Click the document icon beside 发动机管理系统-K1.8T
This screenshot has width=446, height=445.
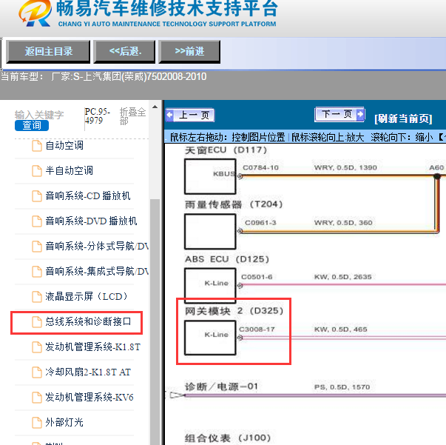pos(37,347)
